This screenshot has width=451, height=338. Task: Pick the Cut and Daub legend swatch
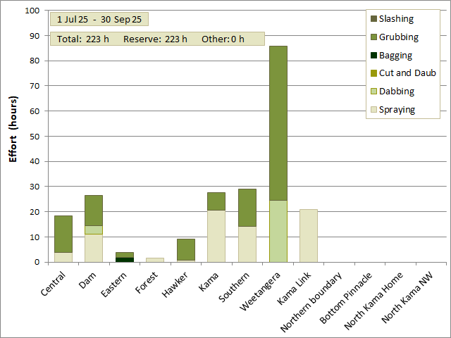tap(373, 73)
